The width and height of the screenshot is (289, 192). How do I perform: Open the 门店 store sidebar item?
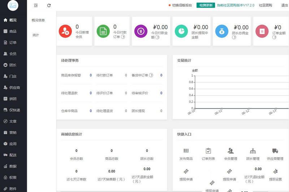[10, 76]
